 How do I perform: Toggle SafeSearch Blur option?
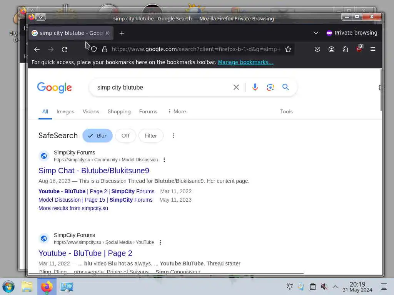point(97,136)
